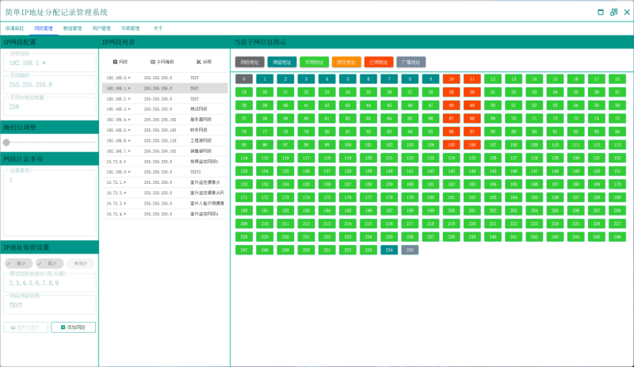Enable the 其他IP reservation chip

click(x=79, y=263)
